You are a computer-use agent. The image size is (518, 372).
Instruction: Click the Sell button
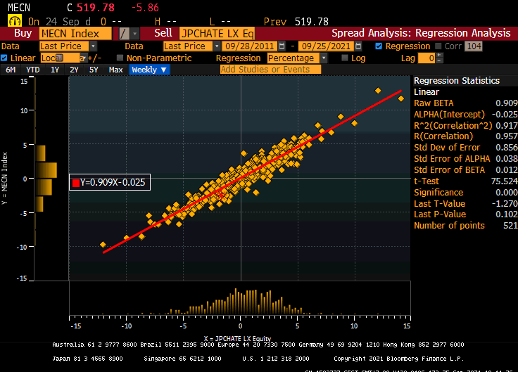(x=163, y=33)
